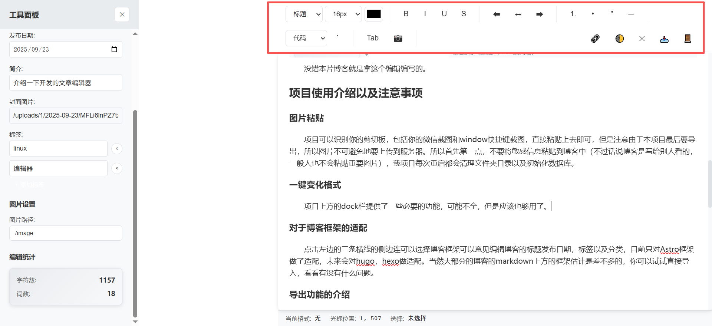The height and width of the screenshot is (326, 712).
Task: Open the black text color swatch
Action: pyautogui.click(x=373, y=14)
